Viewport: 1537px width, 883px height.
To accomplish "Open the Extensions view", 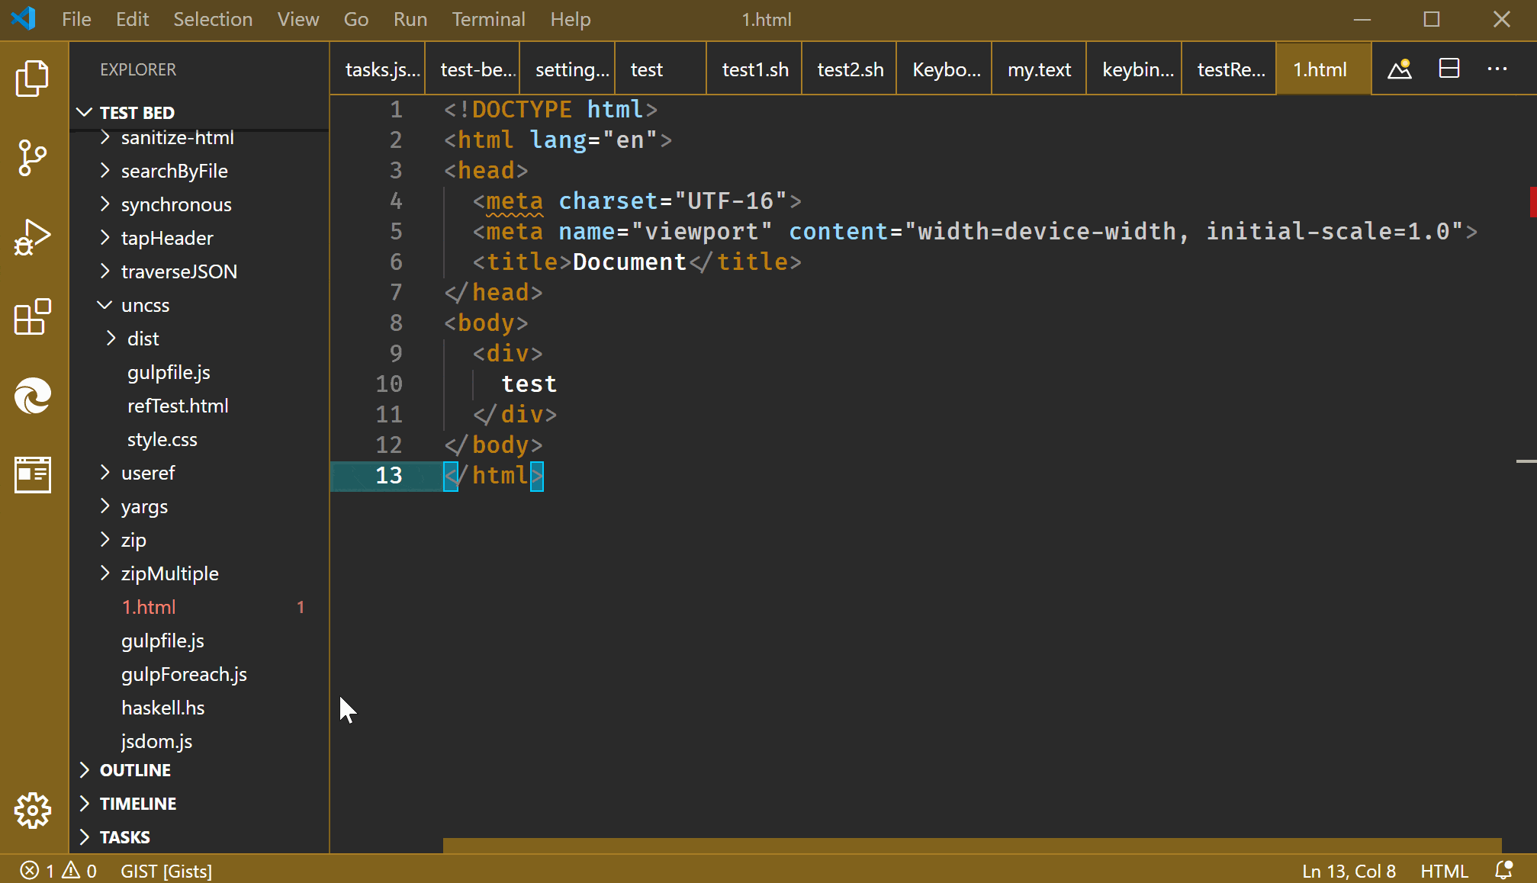I will pos(32,316).
